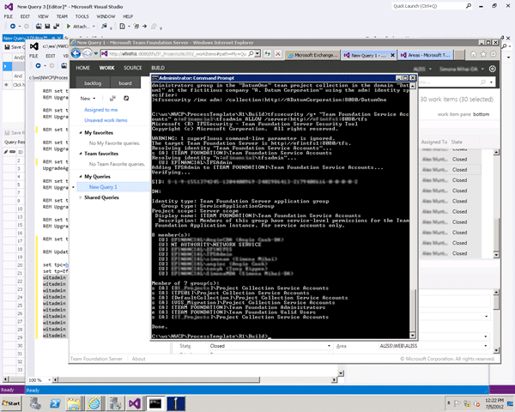Click Command Prompt scroll-up arrow
The width and height of the screenshot is (515, 412).
point(413,86)
